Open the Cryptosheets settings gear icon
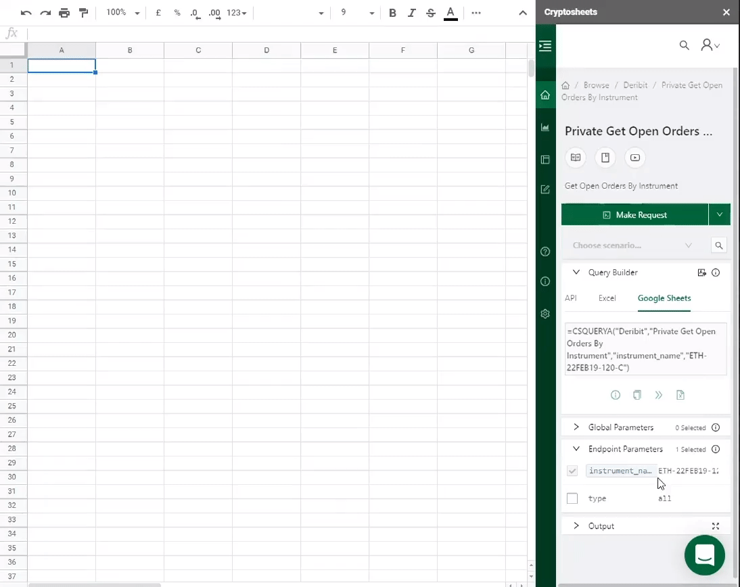Screen dimensions: 740x587 [x=545, y=314]
